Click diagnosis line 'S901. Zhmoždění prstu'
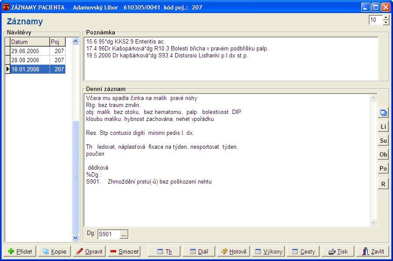Image resolution: width=393 pixels, height=261 pixels. tap(149, 182)
